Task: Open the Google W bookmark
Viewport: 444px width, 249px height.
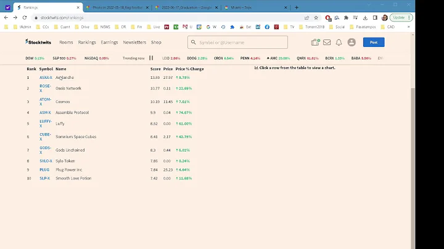Action: pos(212,27)
